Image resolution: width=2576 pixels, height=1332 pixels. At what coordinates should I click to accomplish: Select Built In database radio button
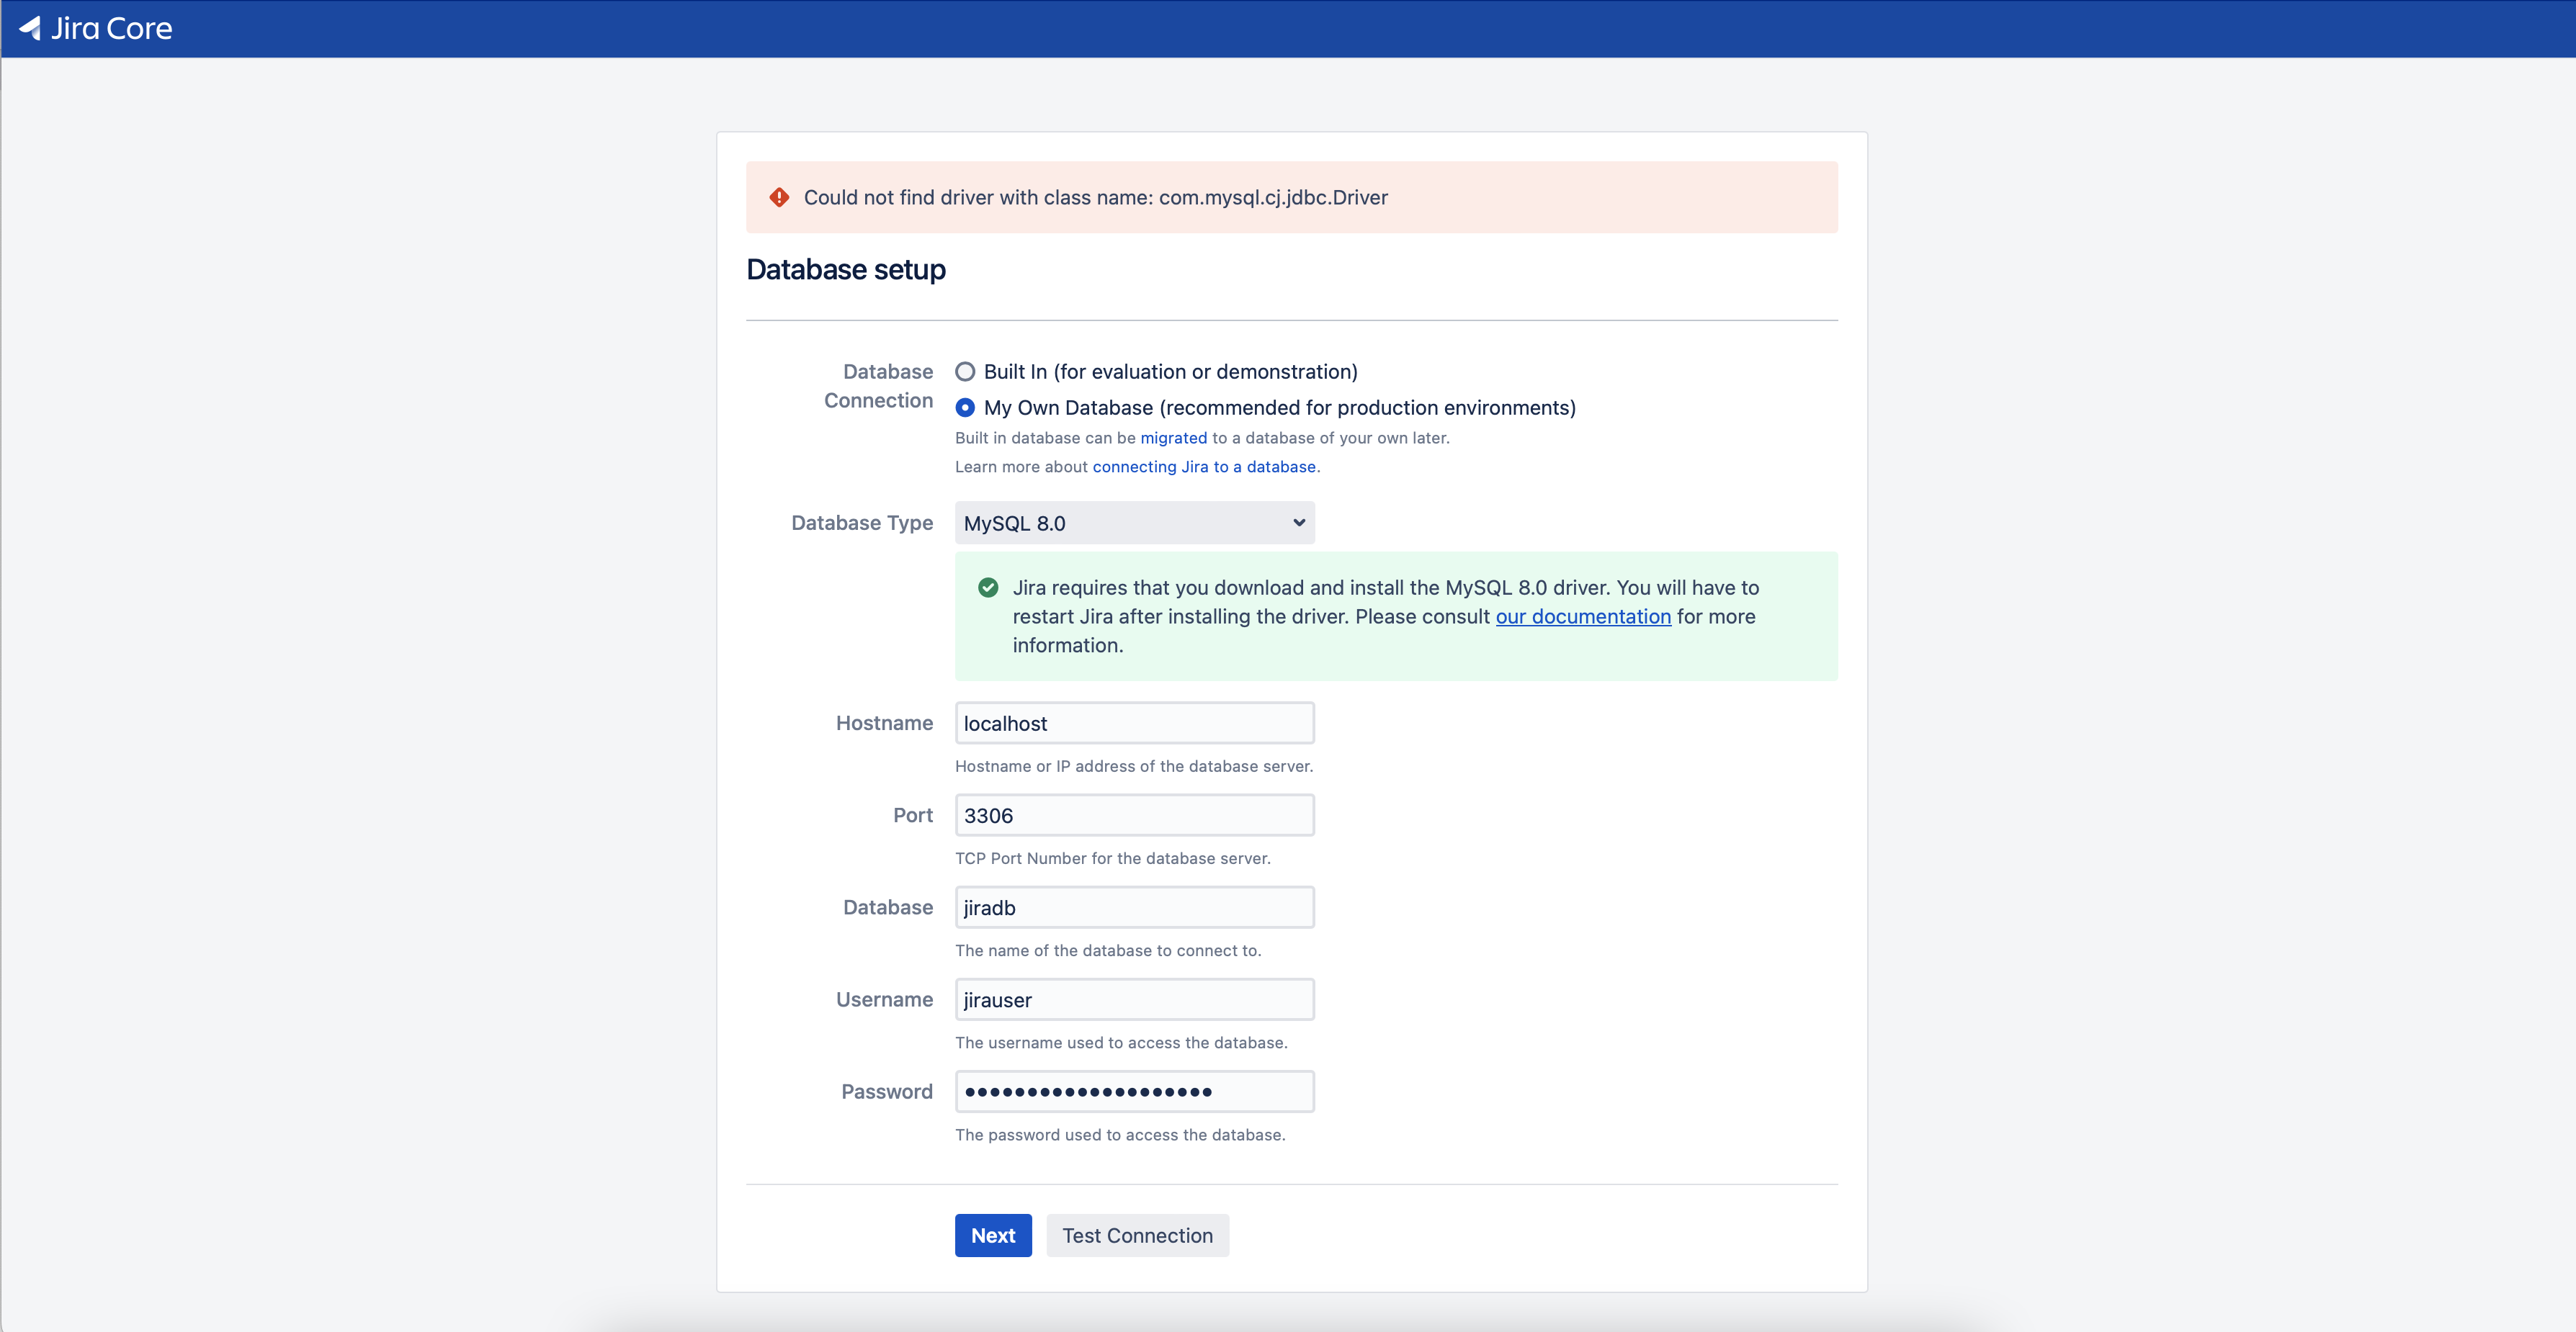[x=965, y=372]
